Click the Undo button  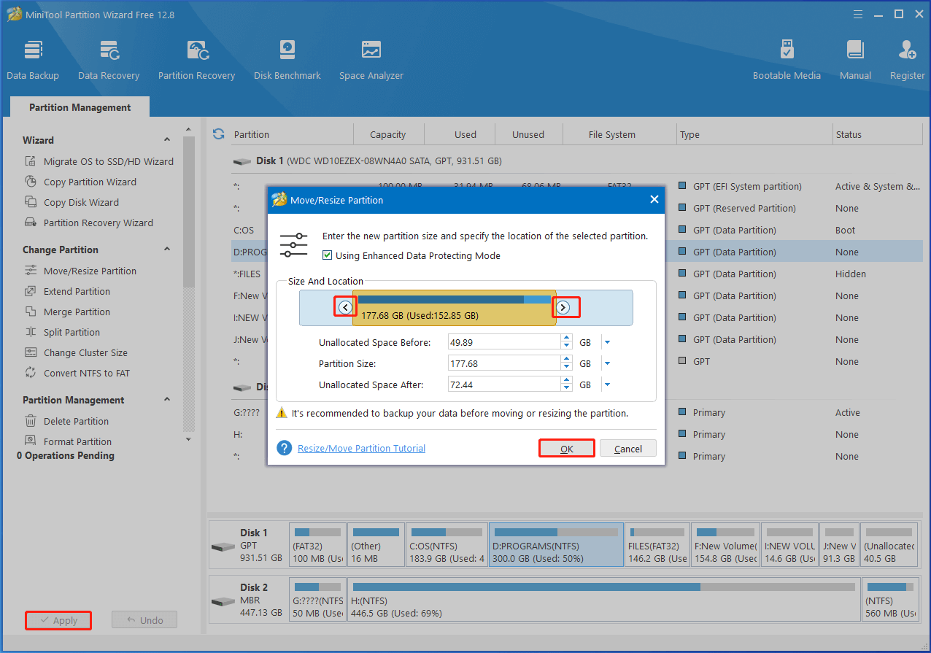coord(144,620)
